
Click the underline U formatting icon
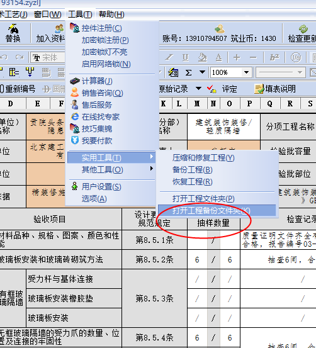[186, 58]
